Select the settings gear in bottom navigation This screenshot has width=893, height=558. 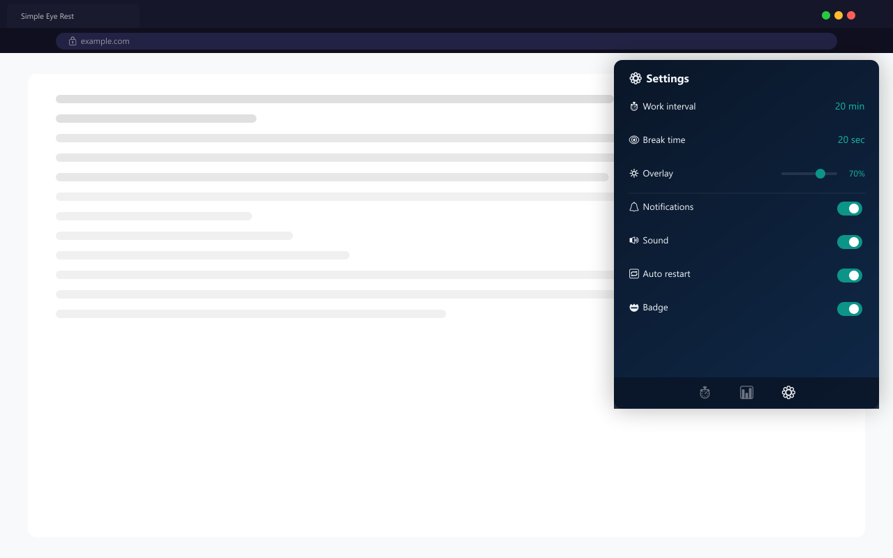pos(788,393)
